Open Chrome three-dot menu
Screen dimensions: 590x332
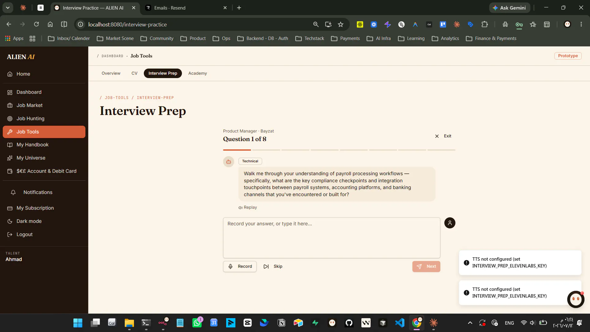[581, 25]
